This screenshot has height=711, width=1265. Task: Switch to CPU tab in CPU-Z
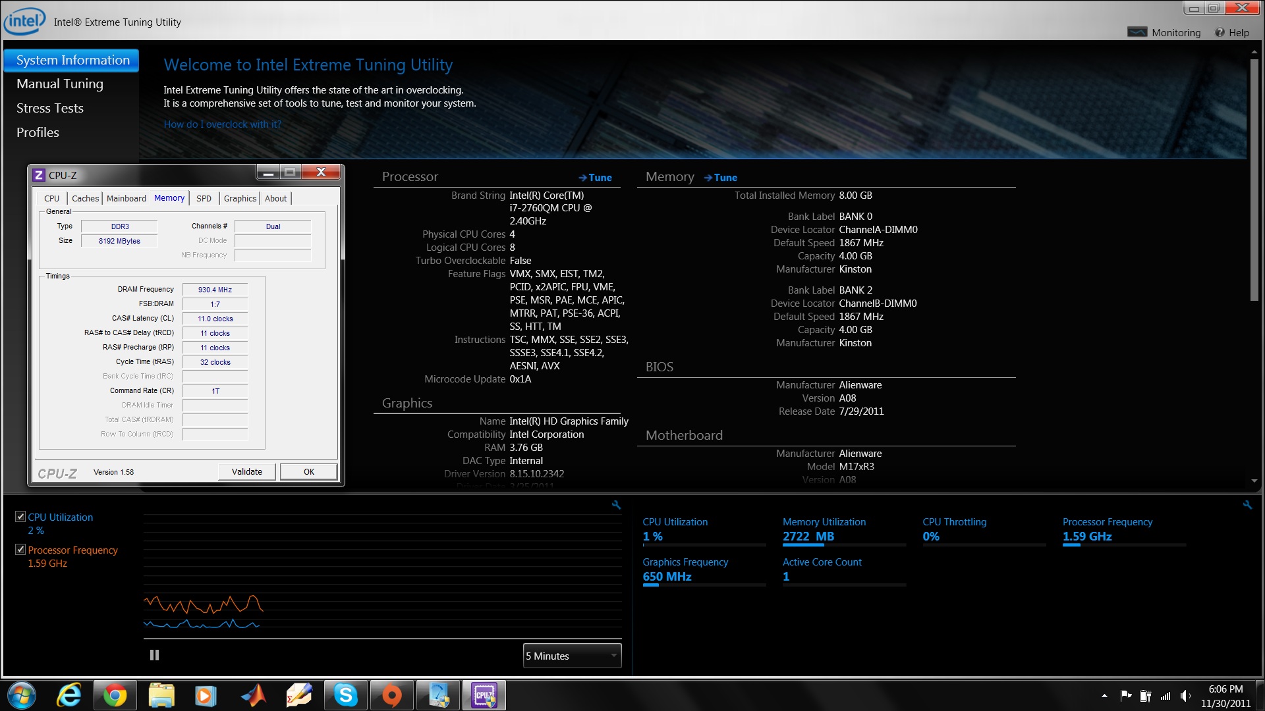[x=51, y=198]
